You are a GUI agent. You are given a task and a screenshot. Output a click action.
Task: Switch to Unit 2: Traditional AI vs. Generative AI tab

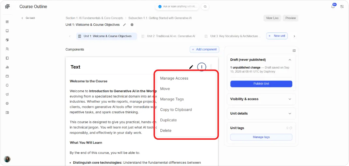point(168,36)
